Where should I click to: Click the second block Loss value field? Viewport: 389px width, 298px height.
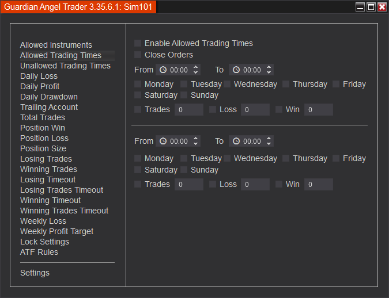255,184
